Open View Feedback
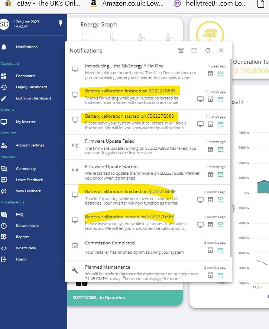This screenshot has height=329, width=269. click(28, 191)
